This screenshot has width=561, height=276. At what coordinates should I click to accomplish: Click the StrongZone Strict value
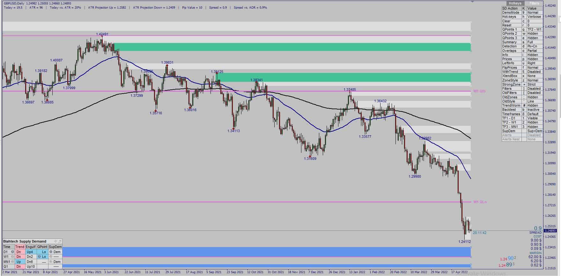coord(534,84)
